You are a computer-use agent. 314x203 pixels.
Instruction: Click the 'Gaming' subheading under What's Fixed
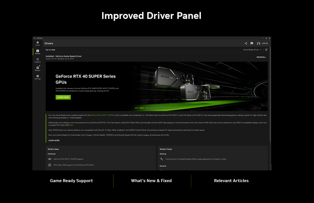tap(163, 154)
